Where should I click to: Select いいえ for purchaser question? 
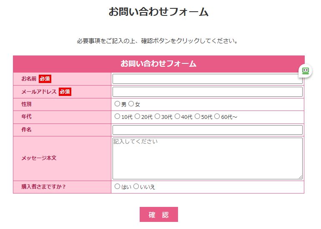pyautogui.click(x=136, y=186)
